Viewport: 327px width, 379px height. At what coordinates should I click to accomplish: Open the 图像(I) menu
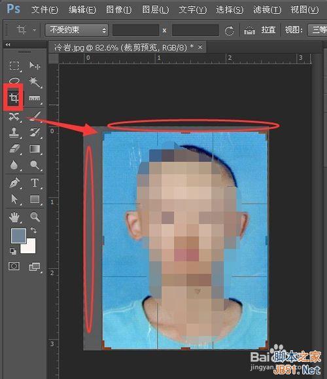(x=119, y=10)
